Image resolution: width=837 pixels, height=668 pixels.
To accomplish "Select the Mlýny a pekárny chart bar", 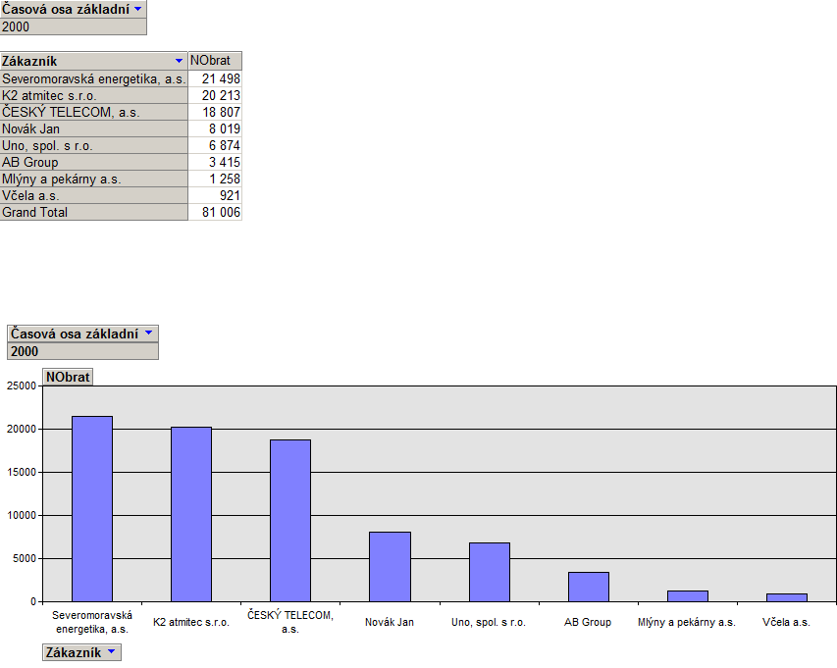I will pos(688,596).
